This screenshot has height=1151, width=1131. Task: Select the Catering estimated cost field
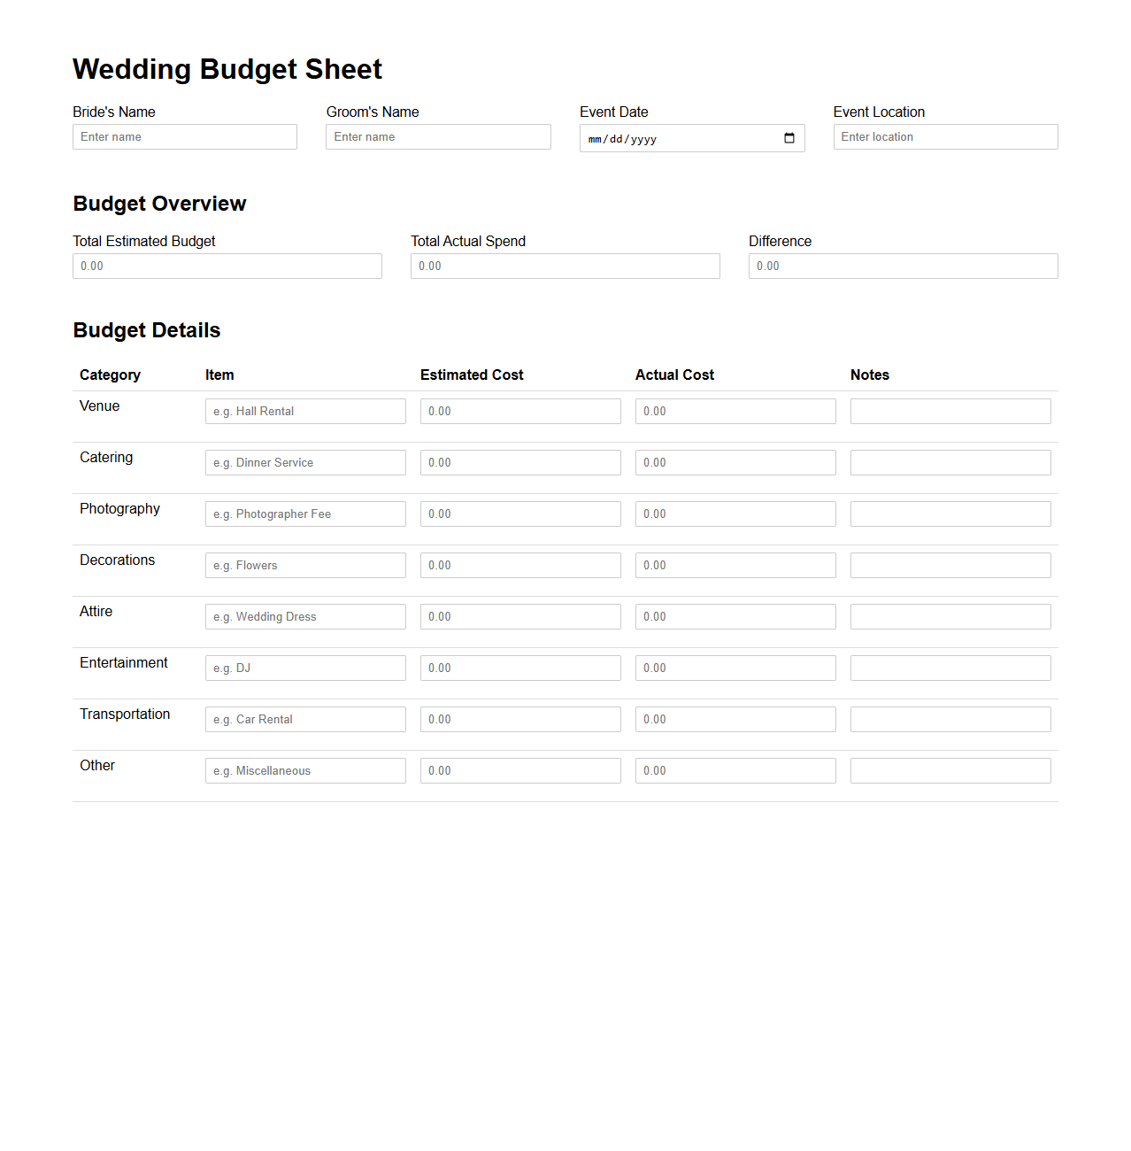coord(520,462)
